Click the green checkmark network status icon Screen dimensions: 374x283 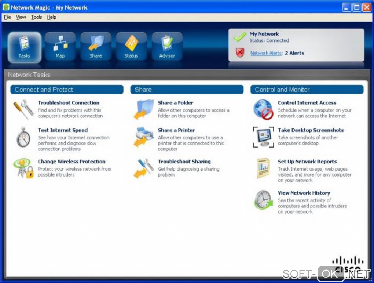pos(240,37)
